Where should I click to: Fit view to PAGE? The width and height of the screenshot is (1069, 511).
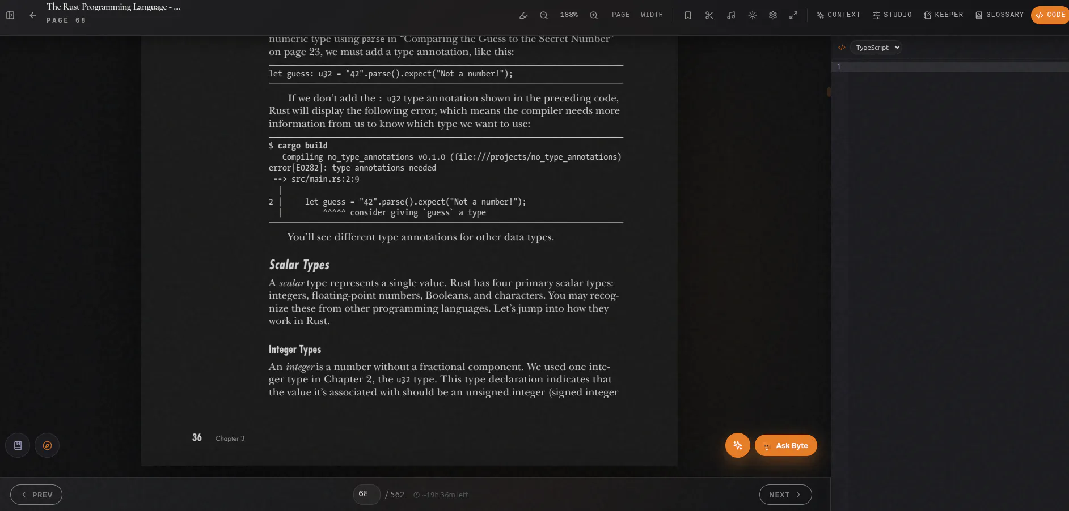(620, 15)
